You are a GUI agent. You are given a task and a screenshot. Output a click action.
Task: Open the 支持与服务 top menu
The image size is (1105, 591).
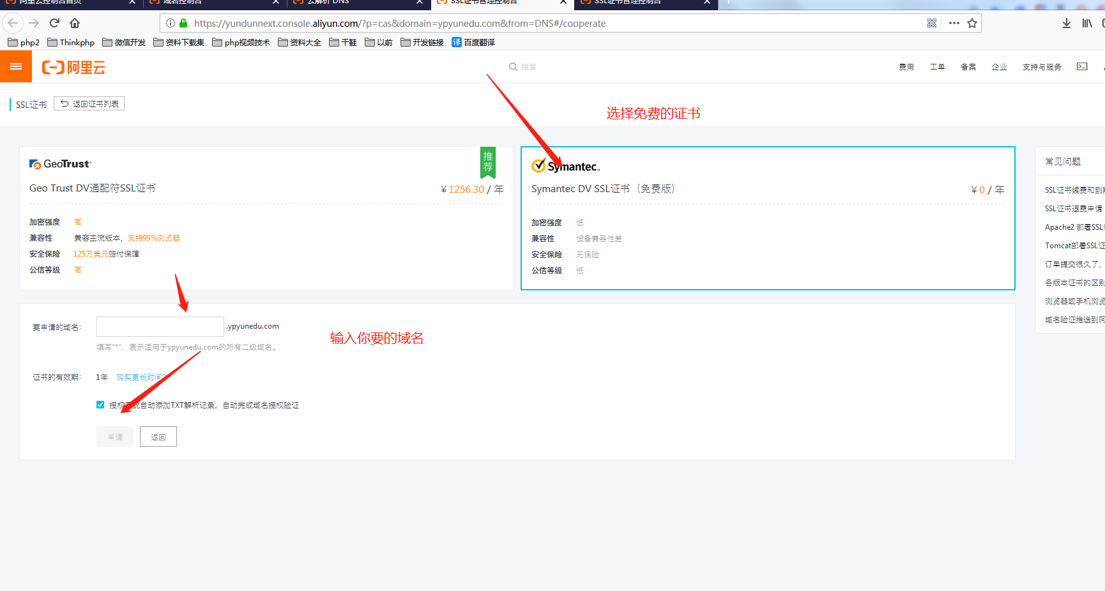(1042, 67)
